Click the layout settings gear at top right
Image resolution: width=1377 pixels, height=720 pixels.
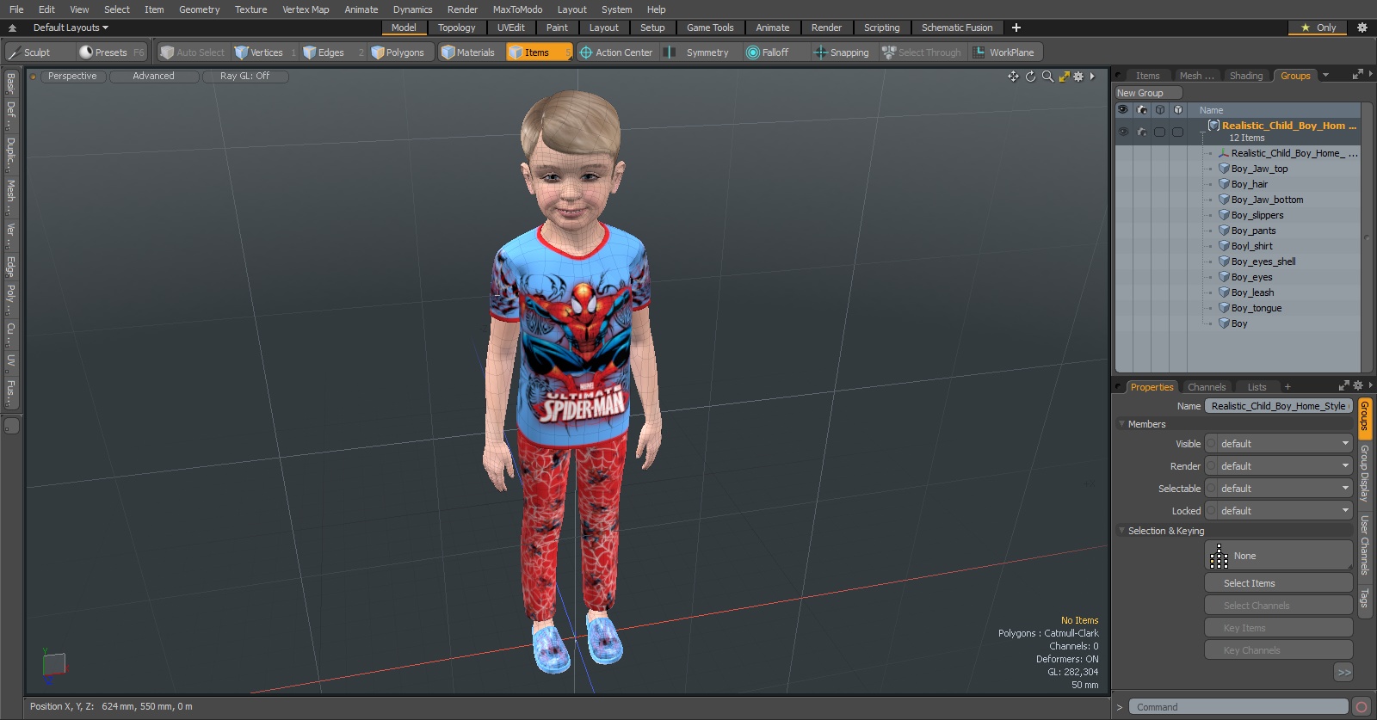click(x=1362, y=28)
